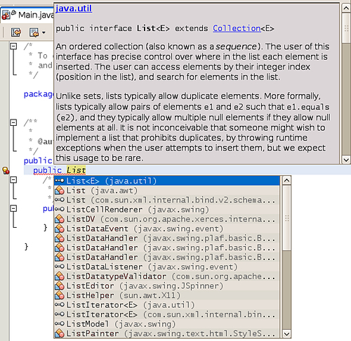Select the Main.java editor tab
Screen dimensions: 351x341
pyautogui.click(x=27, y=15)
